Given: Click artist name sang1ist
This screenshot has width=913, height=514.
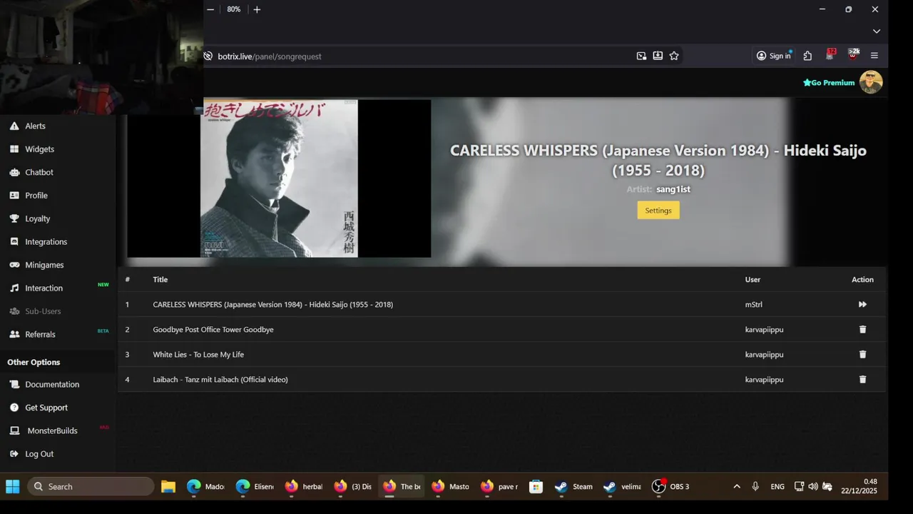Looking at the screenshot, I should (x=673, y=189).
